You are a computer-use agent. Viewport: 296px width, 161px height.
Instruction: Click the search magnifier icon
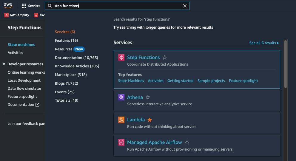click(50, 6)
